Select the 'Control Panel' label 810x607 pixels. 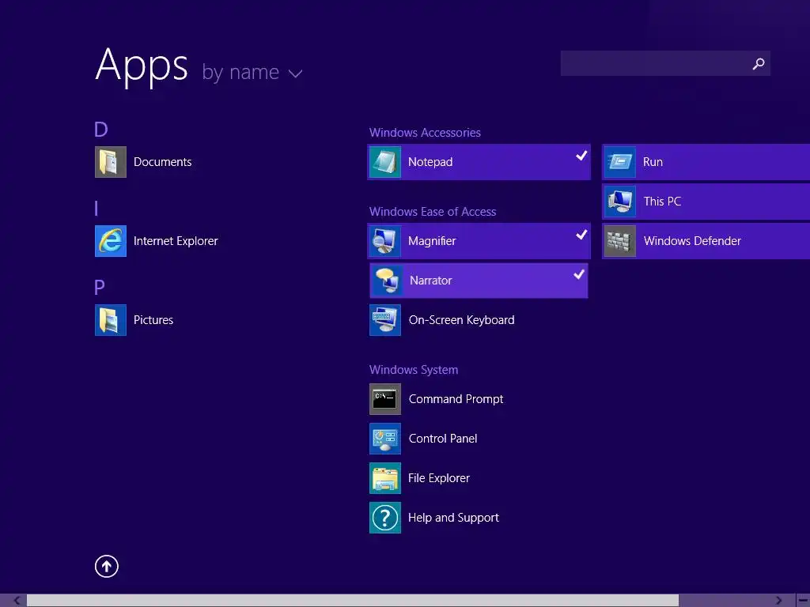(x=443, y=439)
